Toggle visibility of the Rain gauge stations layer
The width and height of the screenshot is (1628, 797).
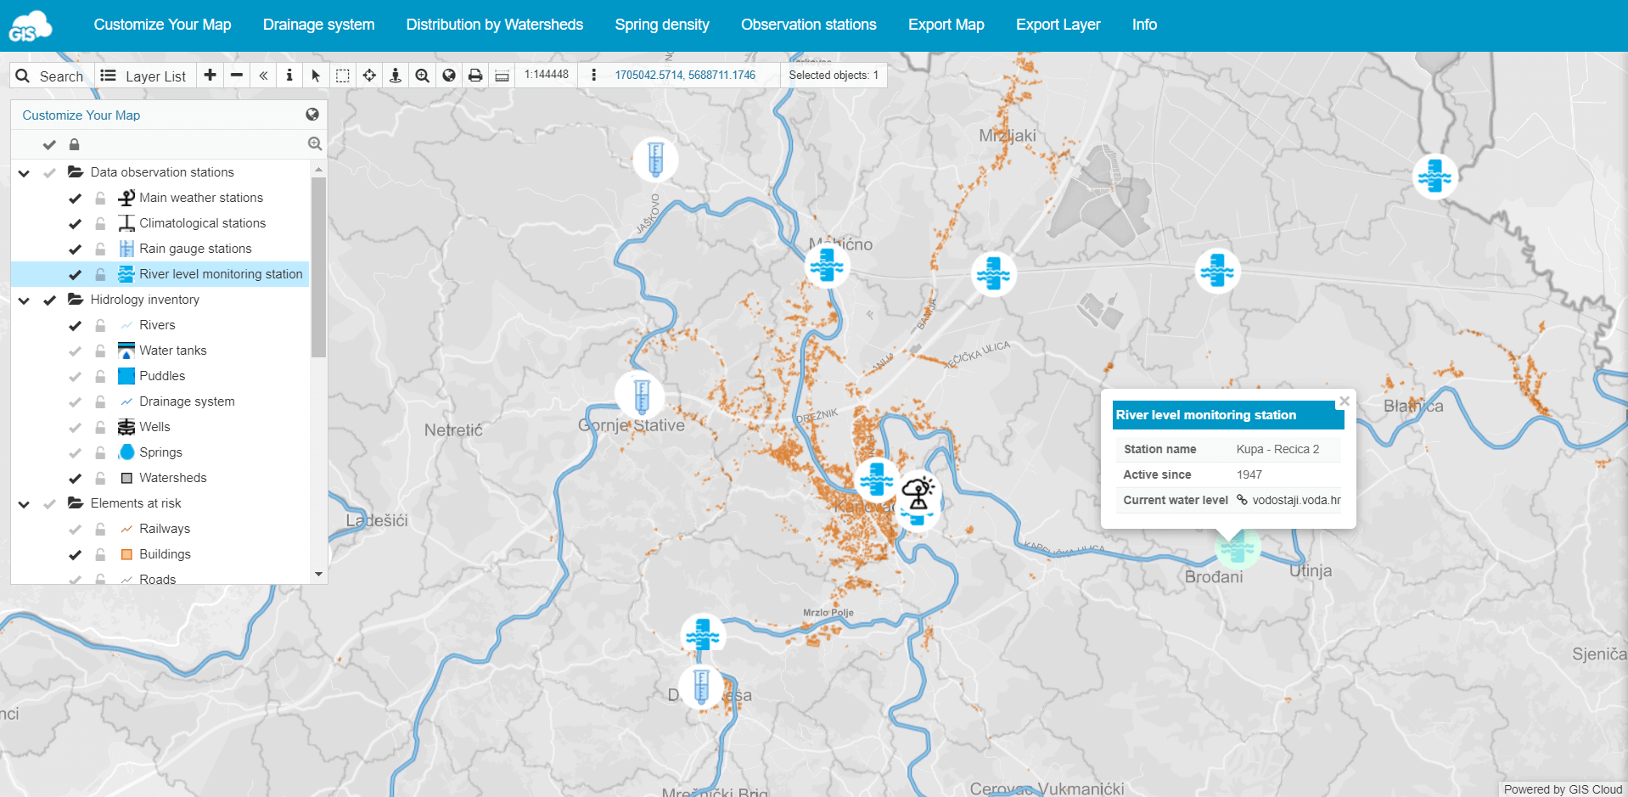pyautogui.click(x=75, y=249)
